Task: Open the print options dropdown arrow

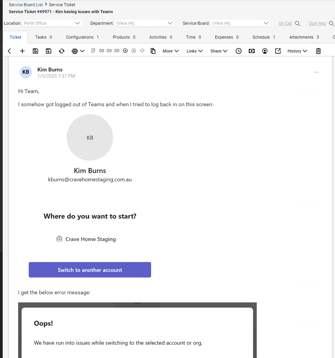Action: (82, 51)
